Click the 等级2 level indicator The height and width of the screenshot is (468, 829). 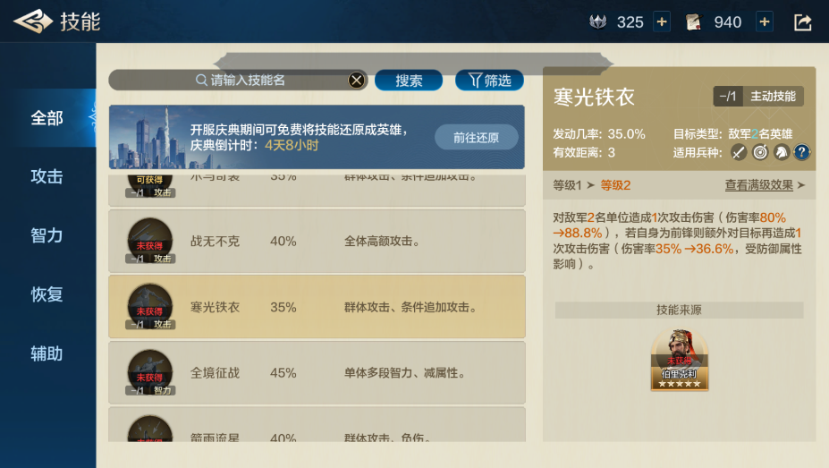tap(615, 185)
